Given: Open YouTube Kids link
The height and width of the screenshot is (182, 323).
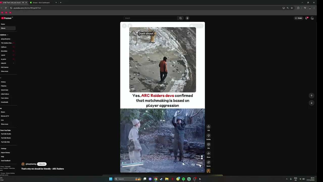Looking at the screenshot, I should 5,142.
